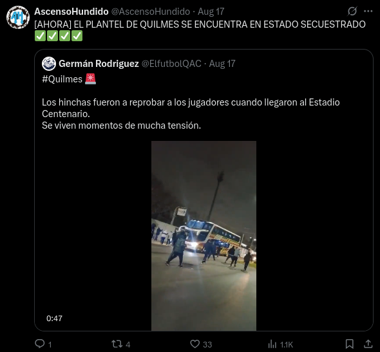The width and height of the screenshot is (380, 352).
Task: Open the @AscensoHundido handle link
Action: (x=151, y=12)
